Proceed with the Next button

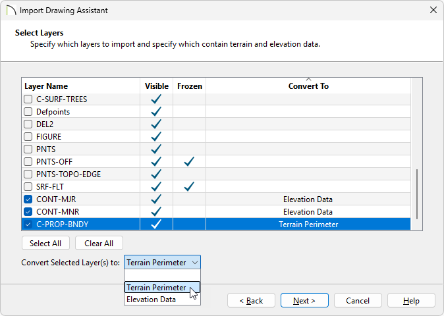pos(304,300)
